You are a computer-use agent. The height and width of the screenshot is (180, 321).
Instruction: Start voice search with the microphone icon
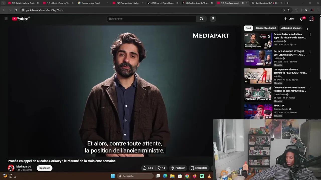213,19
